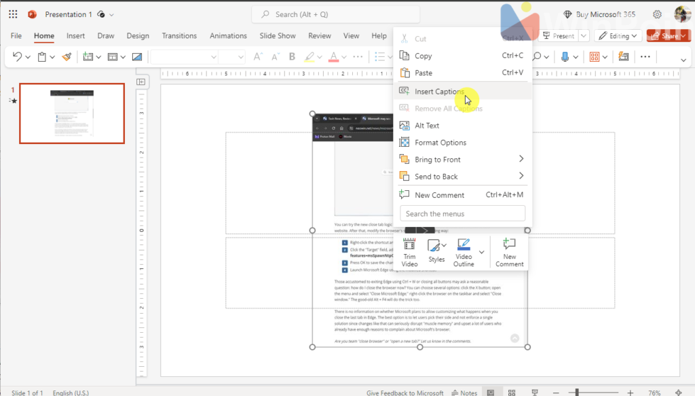Switch to Slide Sorter view icon
This screenshot has height=396, width=695.
click(512, 393)
